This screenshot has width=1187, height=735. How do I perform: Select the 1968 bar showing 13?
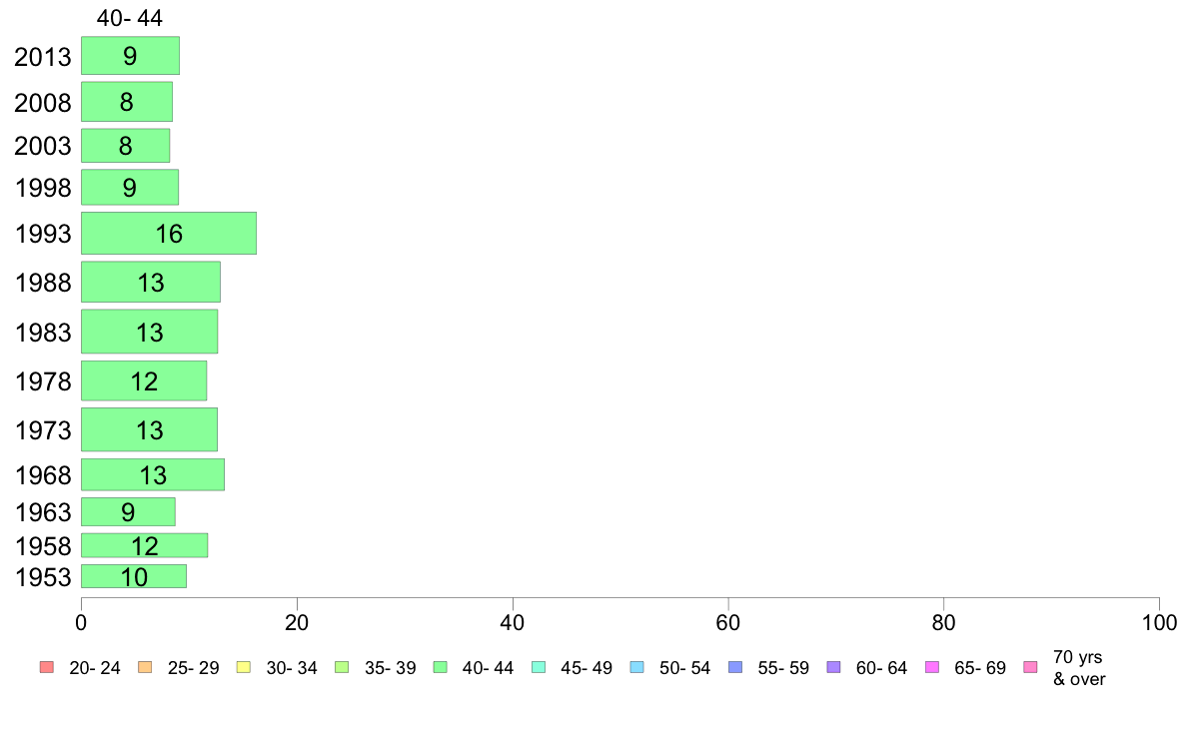[x=153, y=474]
